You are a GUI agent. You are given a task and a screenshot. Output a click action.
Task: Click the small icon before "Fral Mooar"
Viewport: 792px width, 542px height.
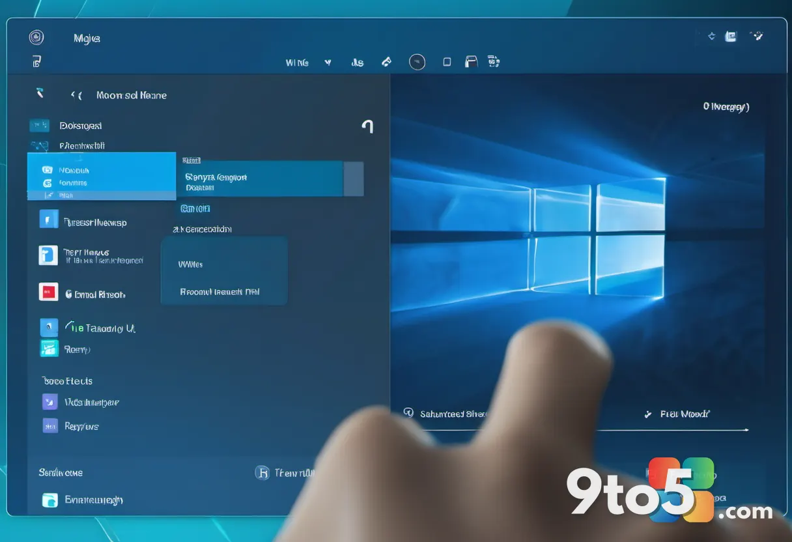pos(648,414)
